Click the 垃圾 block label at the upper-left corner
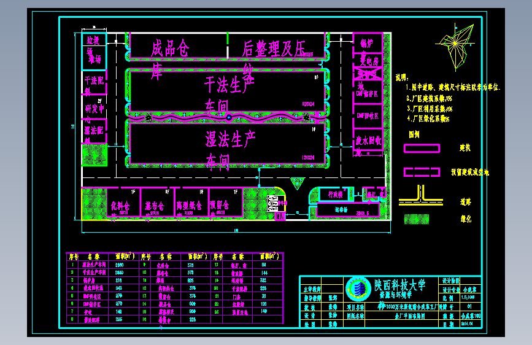The height and width of the screenshot is (345, 532). click(93, 41)
